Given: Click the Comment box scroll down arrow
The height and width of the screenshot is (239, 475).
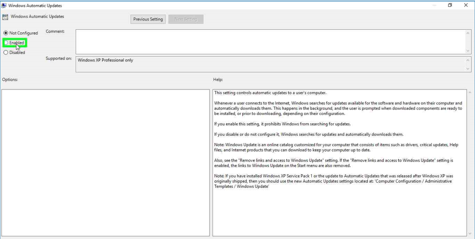Looking at the screenshot, I should [x=468, y=51].
